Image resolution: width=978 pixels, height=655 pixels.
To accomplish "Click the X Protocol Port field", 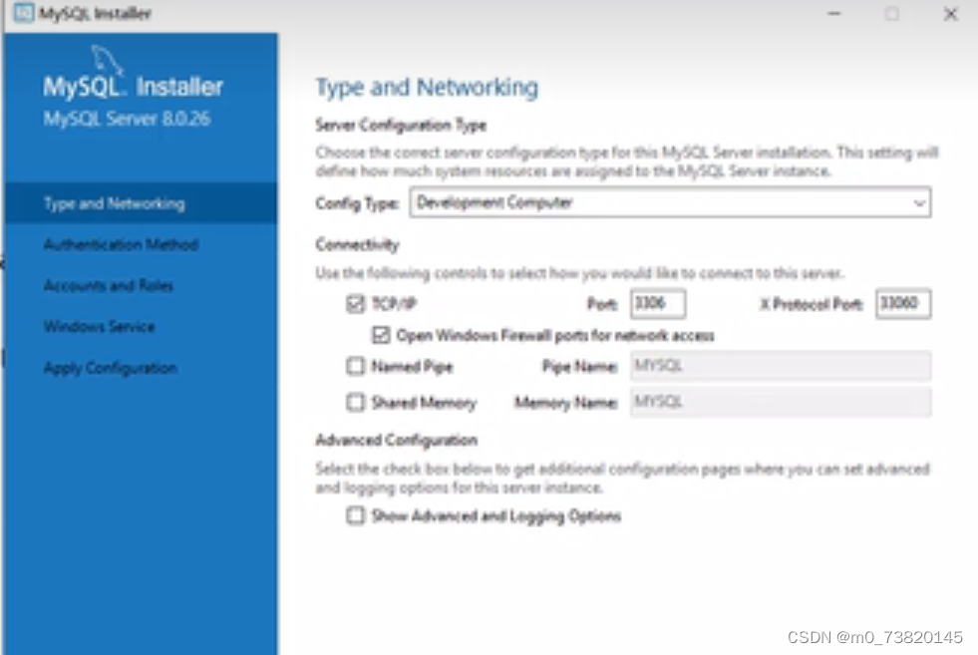I will tap(903, 304).
